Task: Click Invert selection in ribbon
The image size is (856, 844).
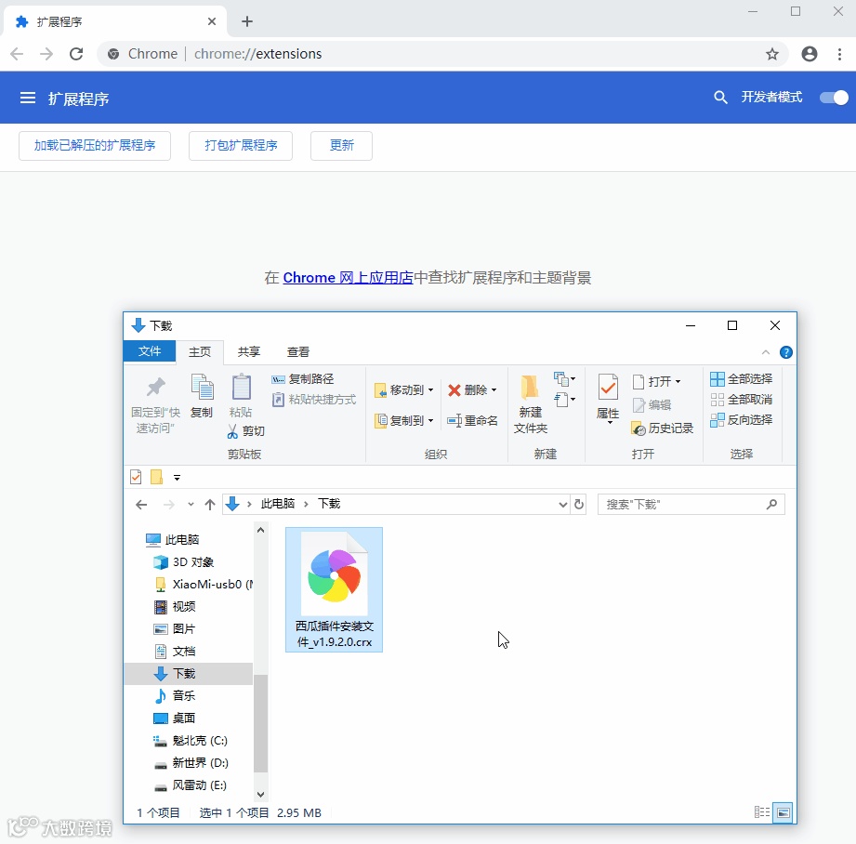Action: 742,420
